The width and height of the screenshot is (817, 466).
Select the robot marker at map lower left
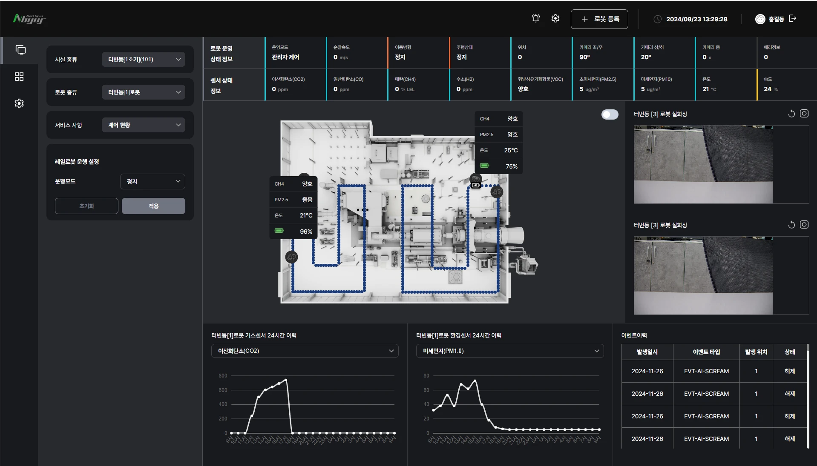click(291, 257)
